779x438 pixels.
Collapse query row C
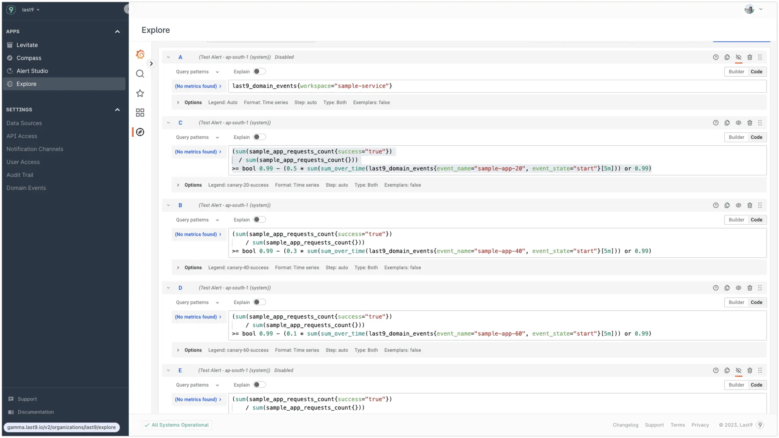point(168,123)
